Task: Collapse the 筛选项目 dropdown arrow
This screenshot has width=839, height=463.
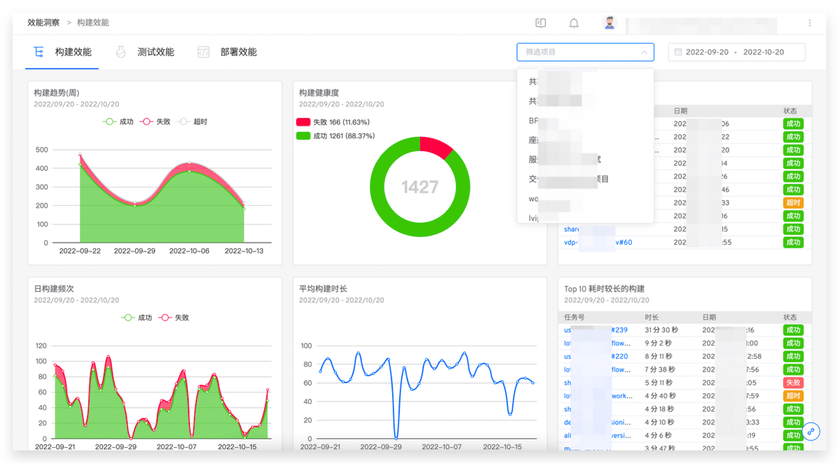Action: (x=644, y=52)
